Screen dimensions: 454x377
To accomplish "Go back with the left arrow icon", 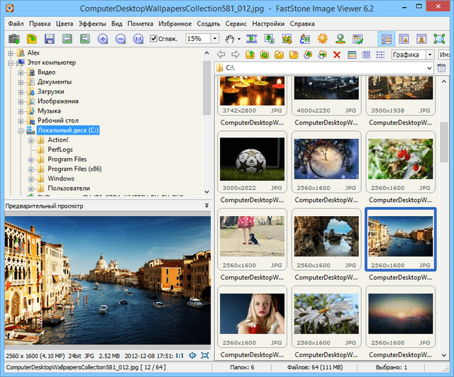I will click(221, 55).
